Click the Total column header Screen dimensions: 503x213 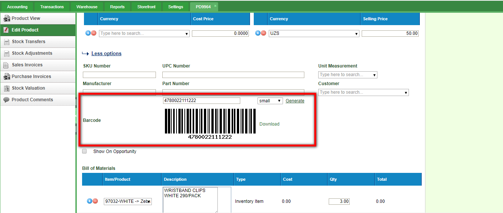398,179
